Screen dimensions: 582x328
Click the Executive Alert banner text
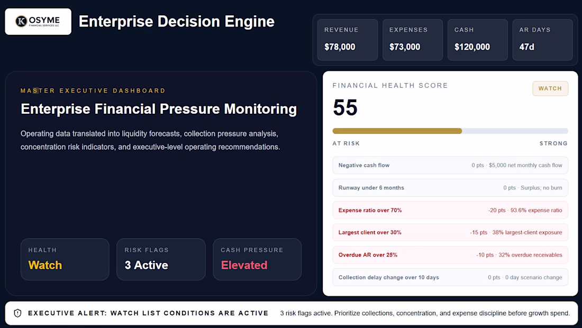click(148, 313)
